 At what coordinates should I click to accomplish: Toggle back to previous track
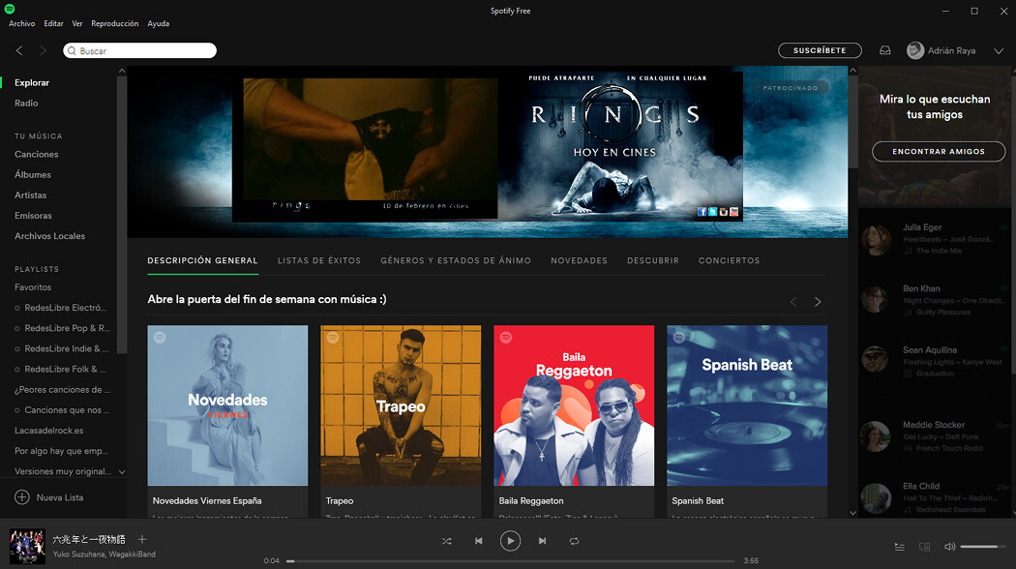[x=478, y=541]
